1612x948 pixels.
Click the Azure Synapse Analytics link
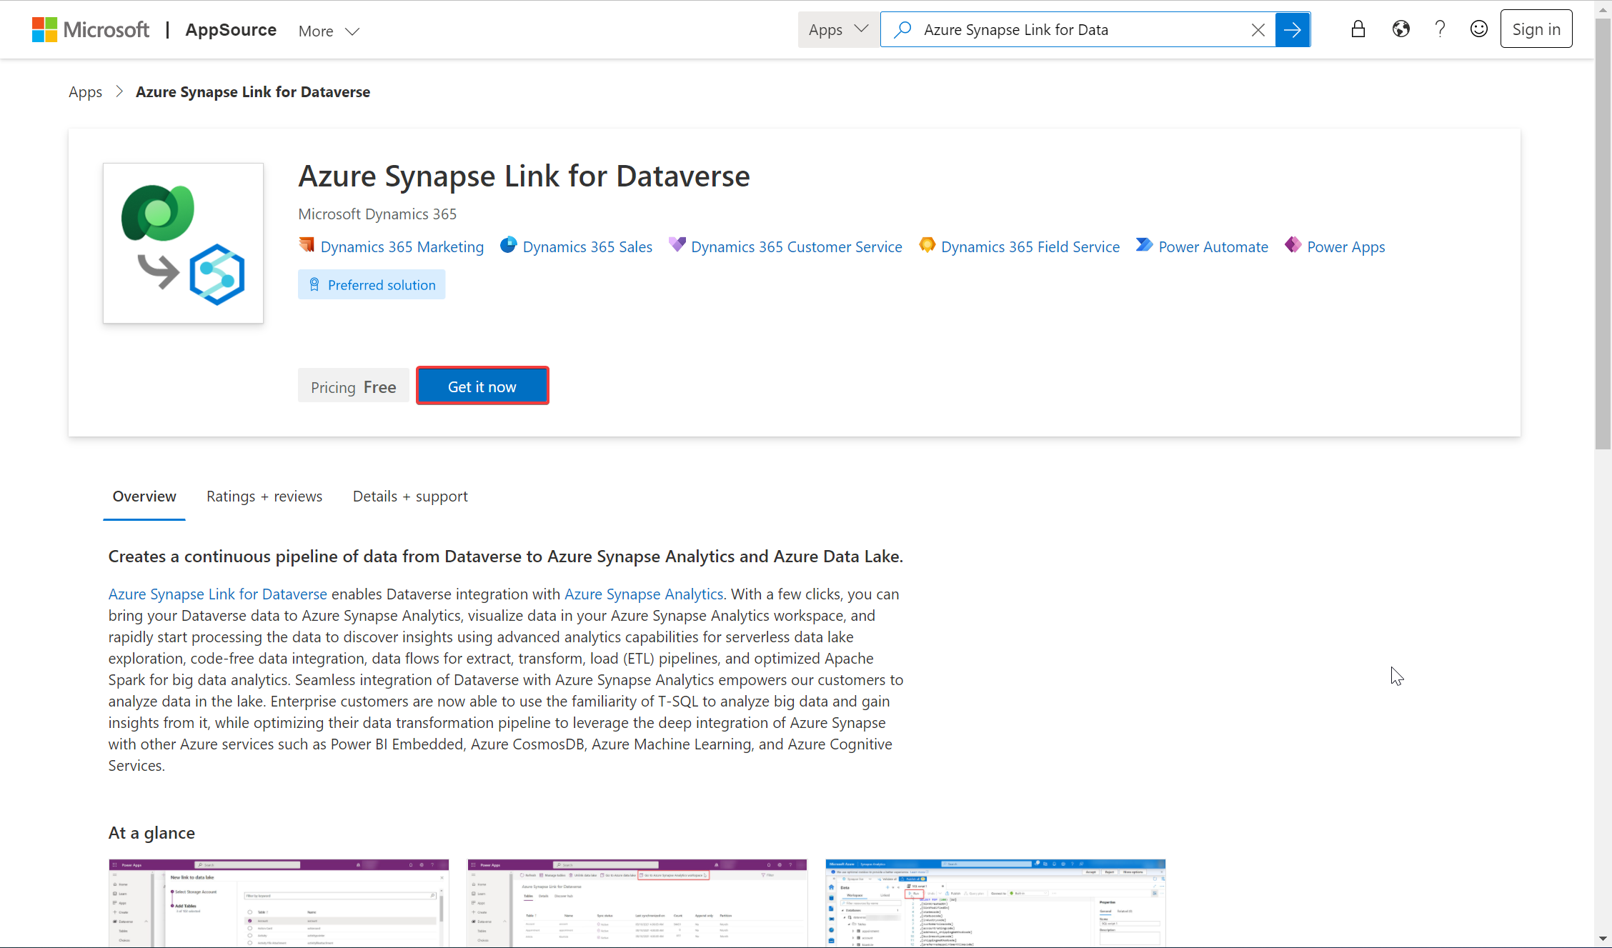click(644, 594)
